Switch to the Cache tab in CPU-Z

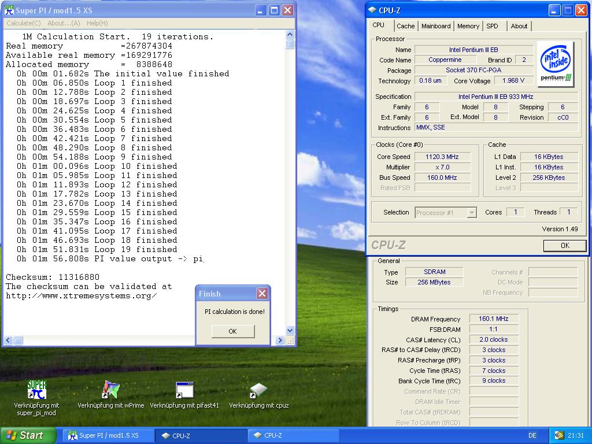405,26
